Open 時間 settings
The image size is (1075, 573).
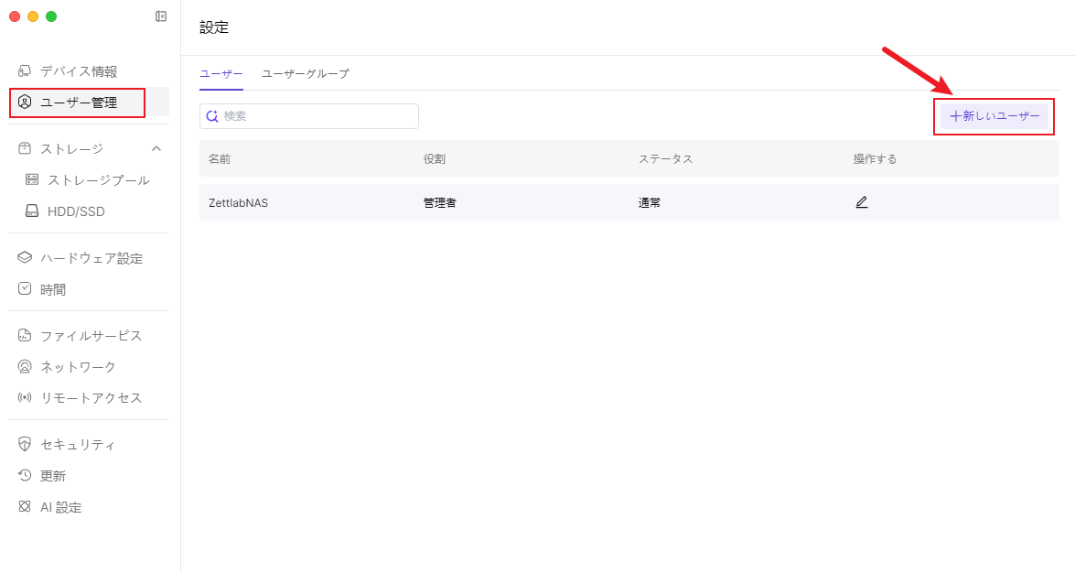tap(53, 289)
